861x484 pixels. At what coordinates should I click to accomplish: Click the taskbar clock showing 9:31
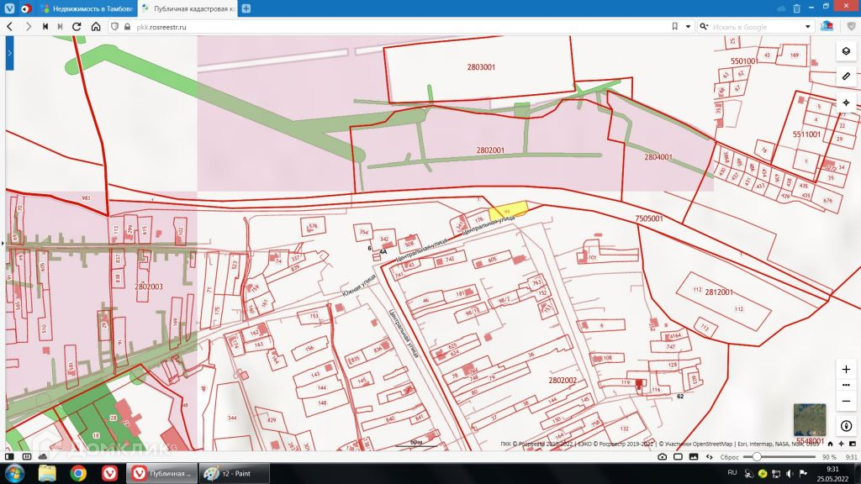tap(832, 474)
